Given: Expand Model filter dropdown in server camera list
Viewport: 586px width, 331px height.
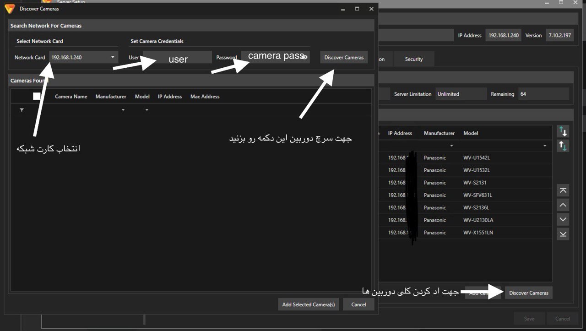Looking at the screenshot, I should tap(545, 146).
